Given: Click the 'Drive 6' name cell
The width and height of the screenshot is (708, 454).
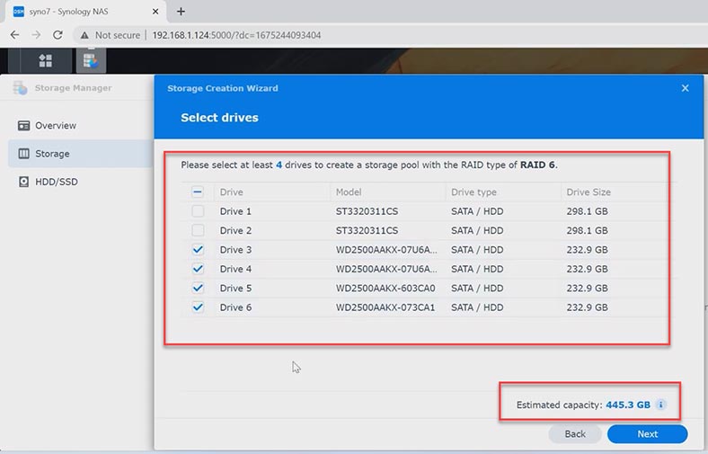Looking at the screenshot, I should [235, 307].
